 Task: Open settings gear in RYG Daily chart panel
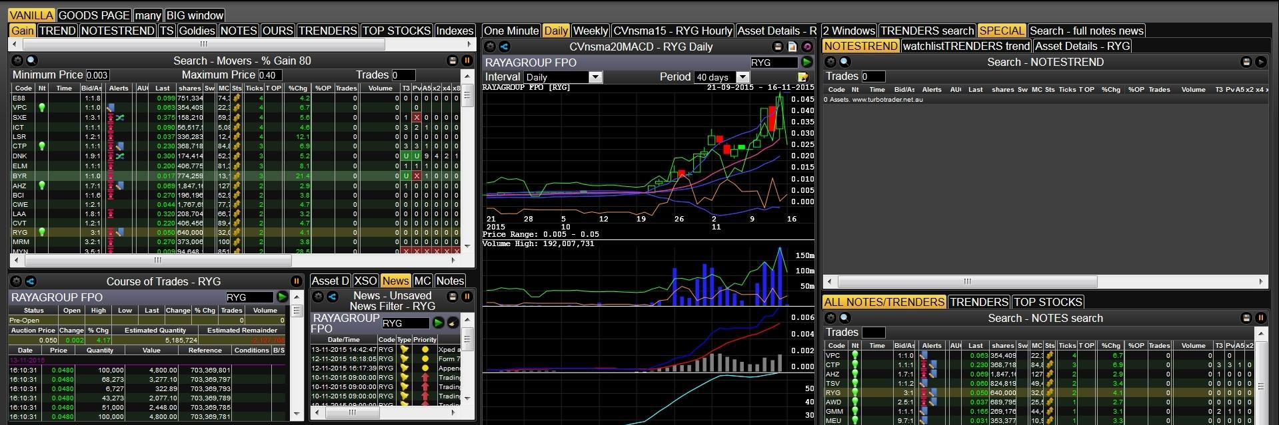490,47
